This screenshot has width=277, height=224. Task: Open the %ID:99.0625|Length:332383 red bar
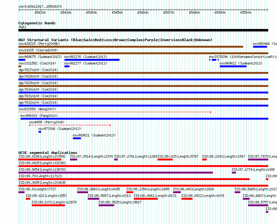pyautogui.click(x=143, y=166)
